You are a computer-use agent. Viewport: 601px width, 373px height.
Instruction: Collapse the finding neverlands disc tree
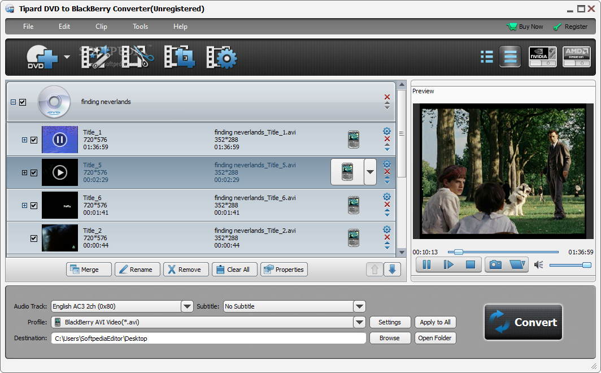(x=13, y=102)
